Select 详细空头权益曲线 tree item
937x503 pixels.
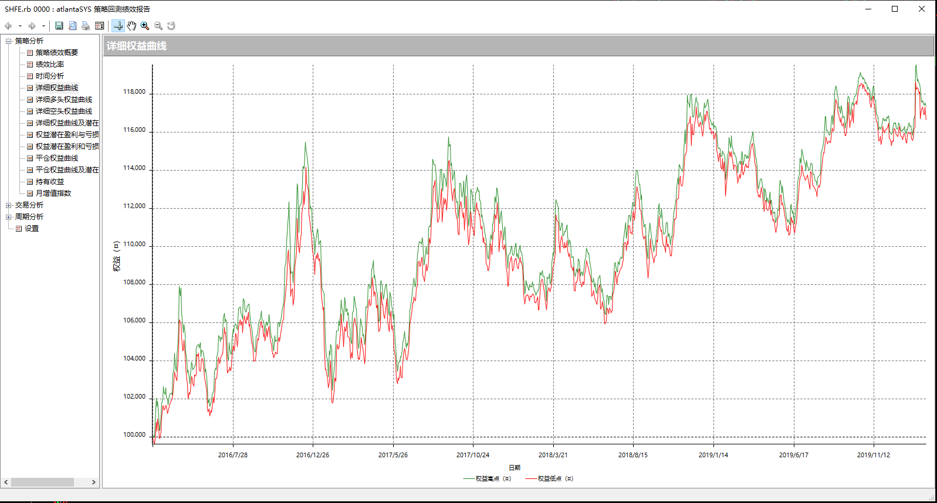point(64,111)
